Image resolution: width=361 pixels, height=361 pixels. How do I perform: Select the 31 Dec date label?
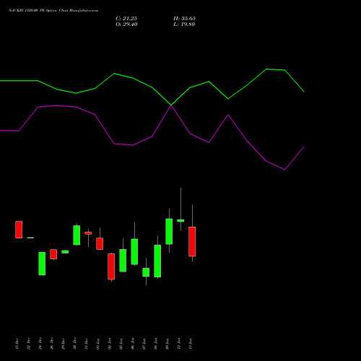pos(86,344)
